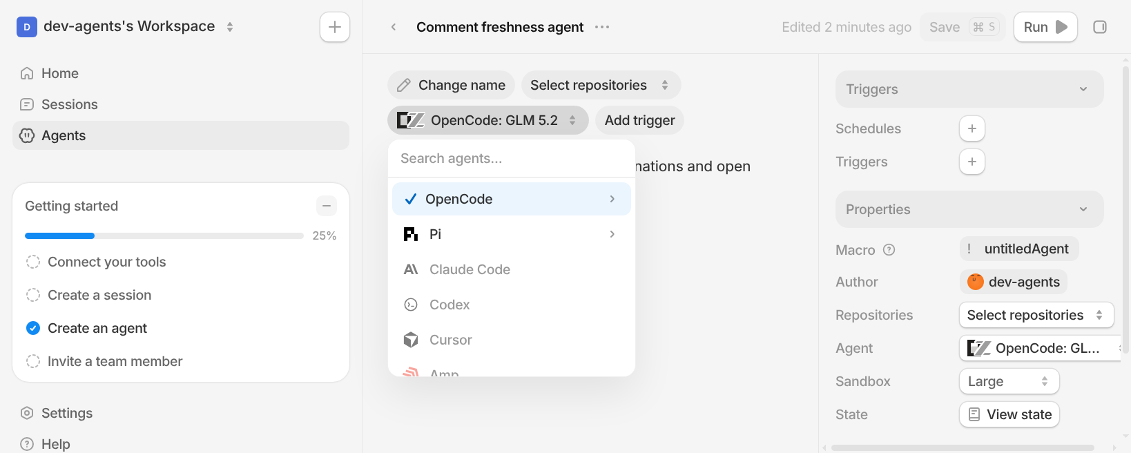Click the Cursor cube logo icon
1131x453 pixels.
pyautogui.click(x=411, y=340)
